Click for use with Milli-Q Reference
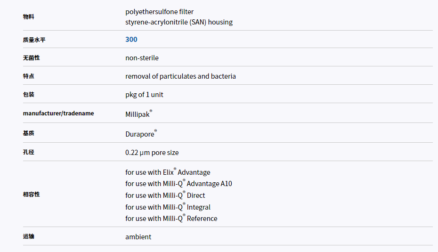 click(x=171, y=218)
